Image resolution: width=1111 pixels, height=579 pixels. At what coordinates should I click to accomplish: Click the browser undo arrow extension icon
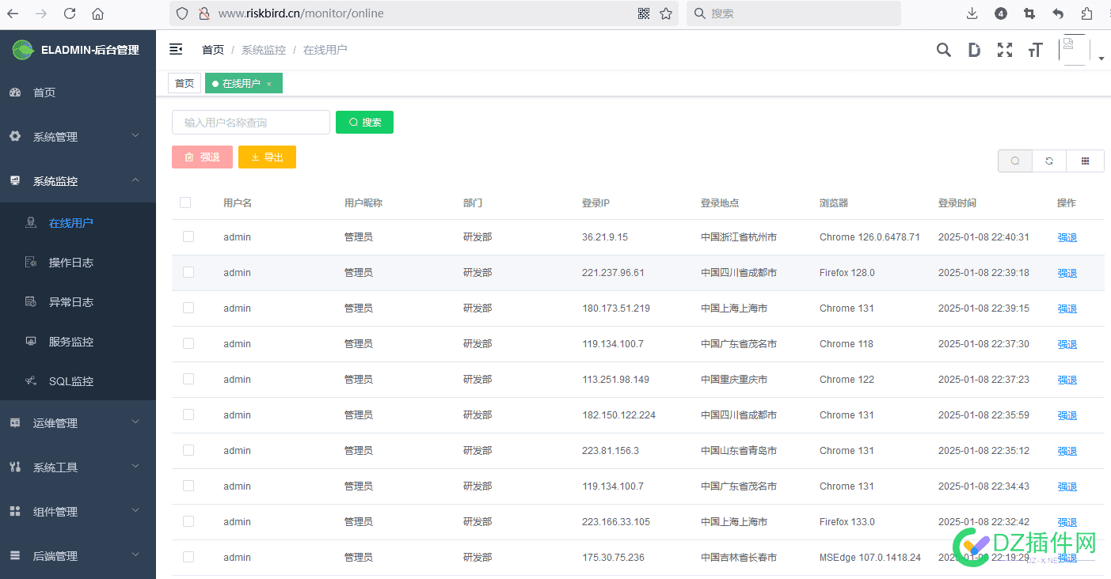coord(1058,13)
